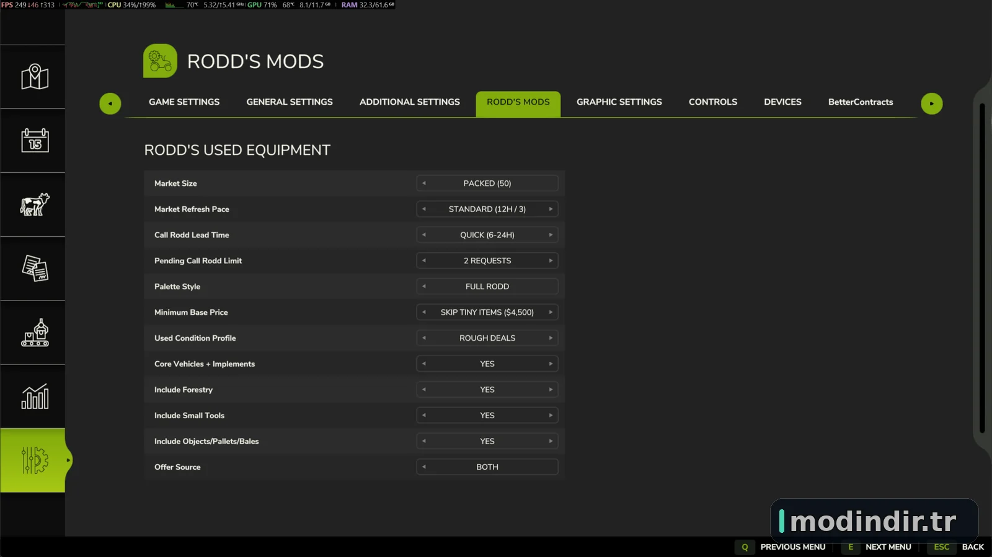Toggle Include Objects/Pallets/Bales right arrow
This screenshot has width=992, height=557.
point(551,441)
